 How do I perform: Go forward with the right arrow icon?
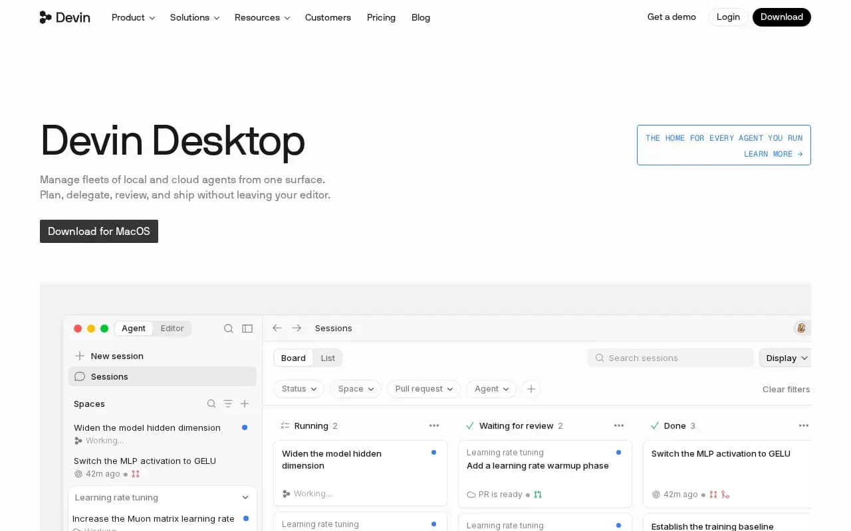(297, 328)
